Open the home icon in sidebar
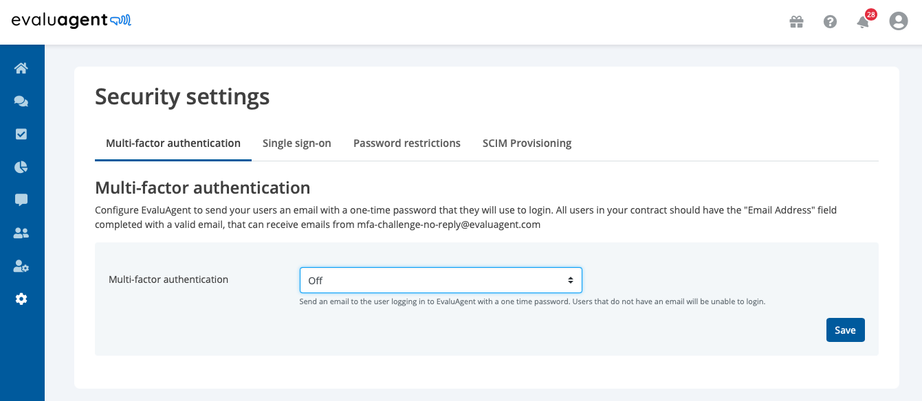 tap(21, 68)
